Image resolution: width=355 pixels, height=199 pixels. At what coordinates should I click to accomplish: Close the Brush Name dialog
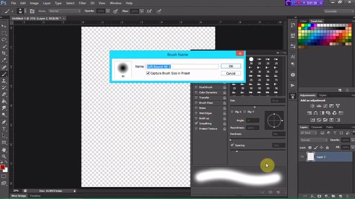240,53
